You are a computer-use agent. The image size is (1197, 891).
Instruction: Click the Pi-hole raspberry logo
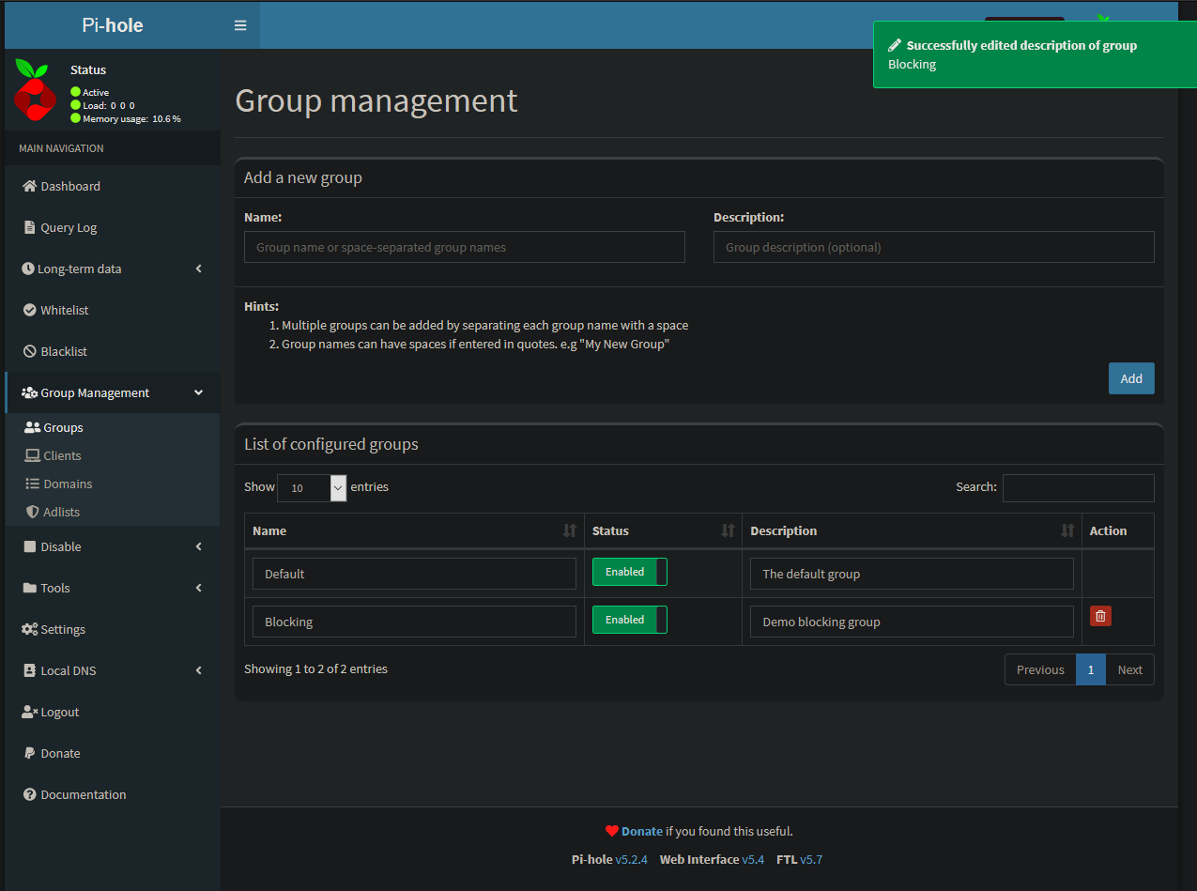click(35, 89)
